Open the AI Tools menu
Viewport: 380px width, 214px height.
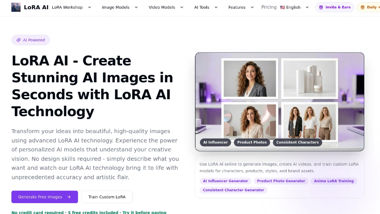[206, 7]
